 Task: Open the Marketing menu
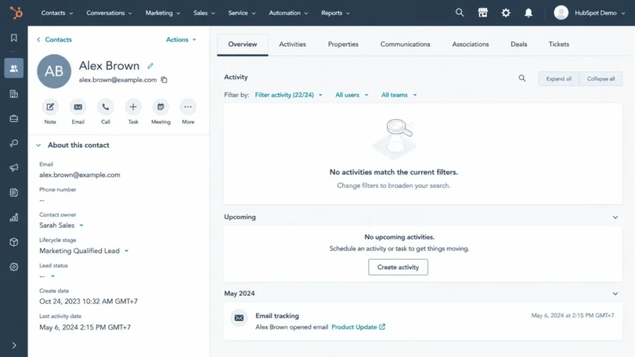[x=163, y=13]
